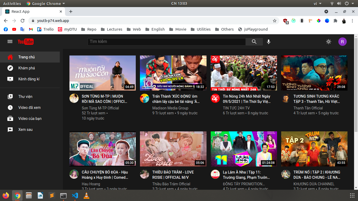Open myDTU bookmark
358x201 pixels.
click(67, 29)
